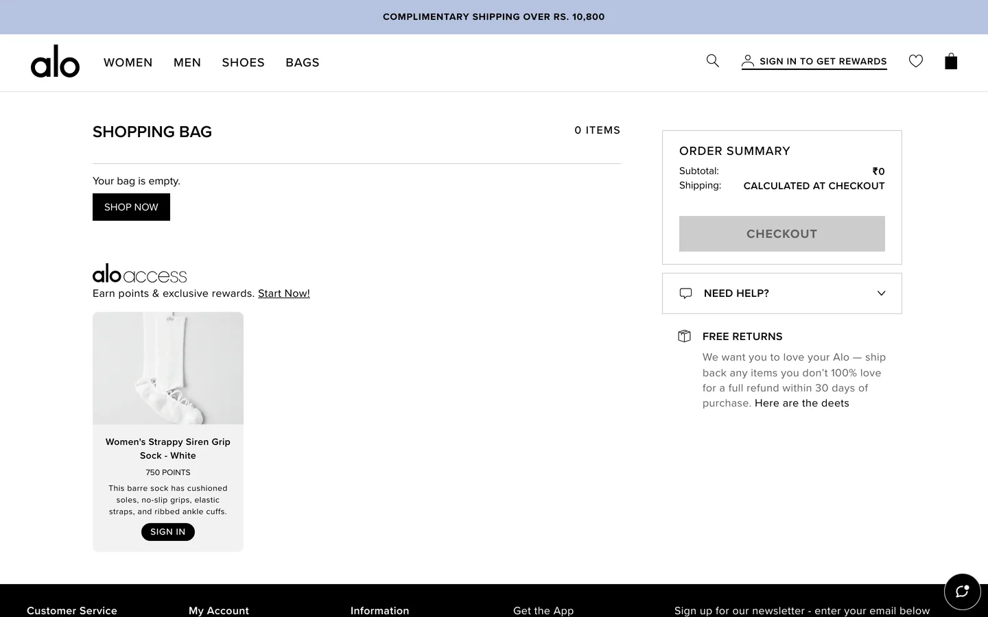Viewport: 988px width, 617px height.
Task: Click the Information footer heading
Action: pos(380,610)
